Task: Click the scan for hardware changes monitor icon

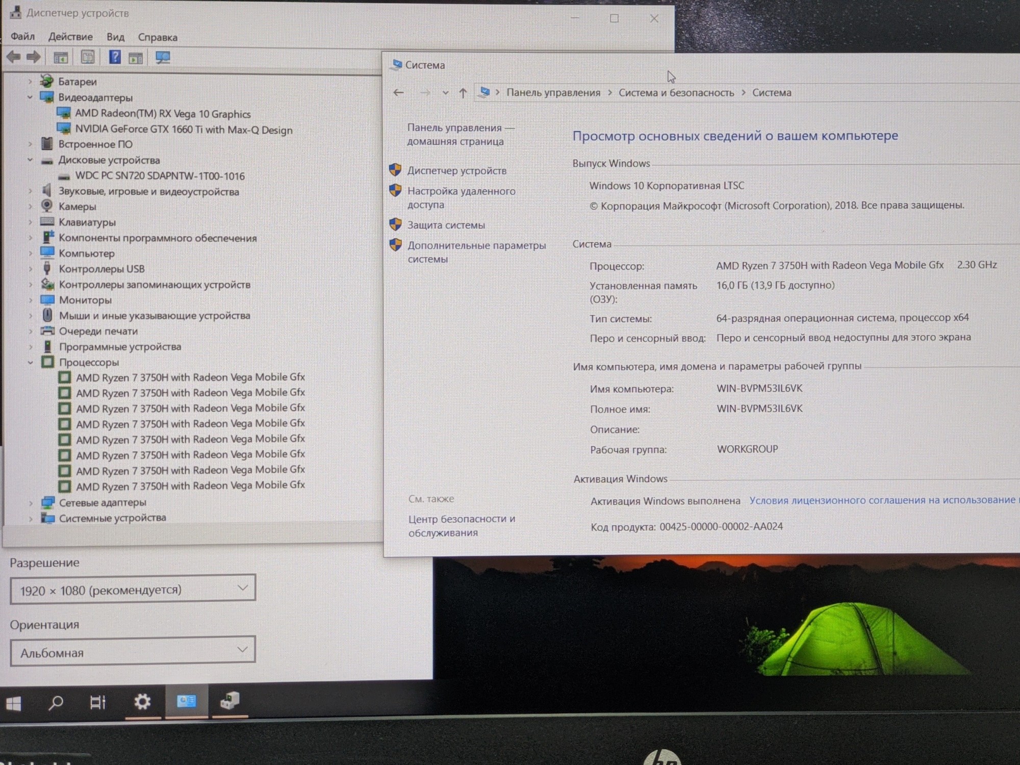Action: pos(163,58)
